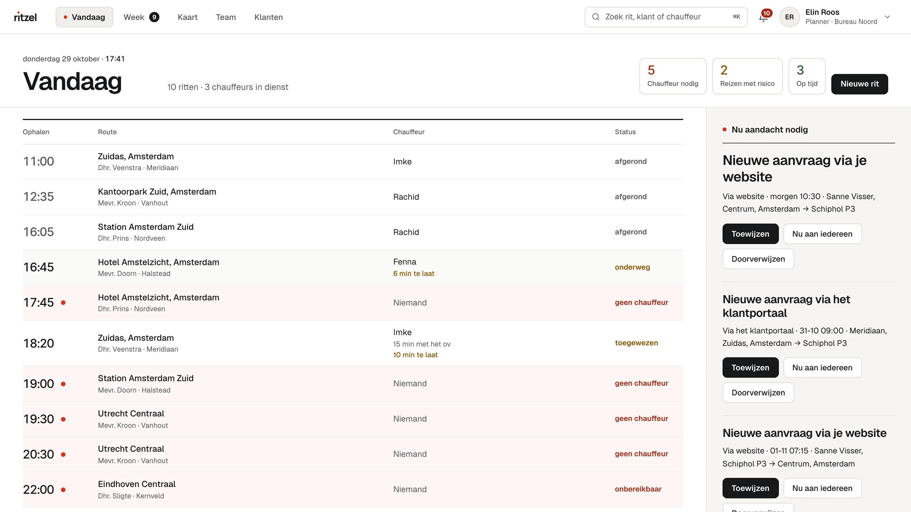
Task: Open the Week tab
Action: click(x=141, y=17)
